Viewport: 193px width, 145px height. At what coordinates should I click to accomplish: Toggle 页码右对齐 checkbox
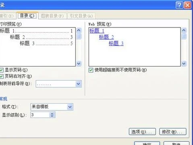[x=2, y=77]
